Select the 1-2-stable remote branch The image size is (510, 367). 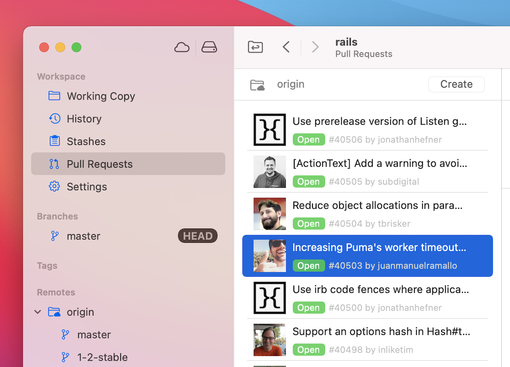(102, 357)
